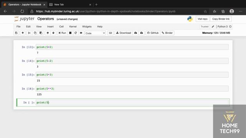This screenshot has width=246, height=138.
Task: Click the Python logo icon
Action: 190,19
